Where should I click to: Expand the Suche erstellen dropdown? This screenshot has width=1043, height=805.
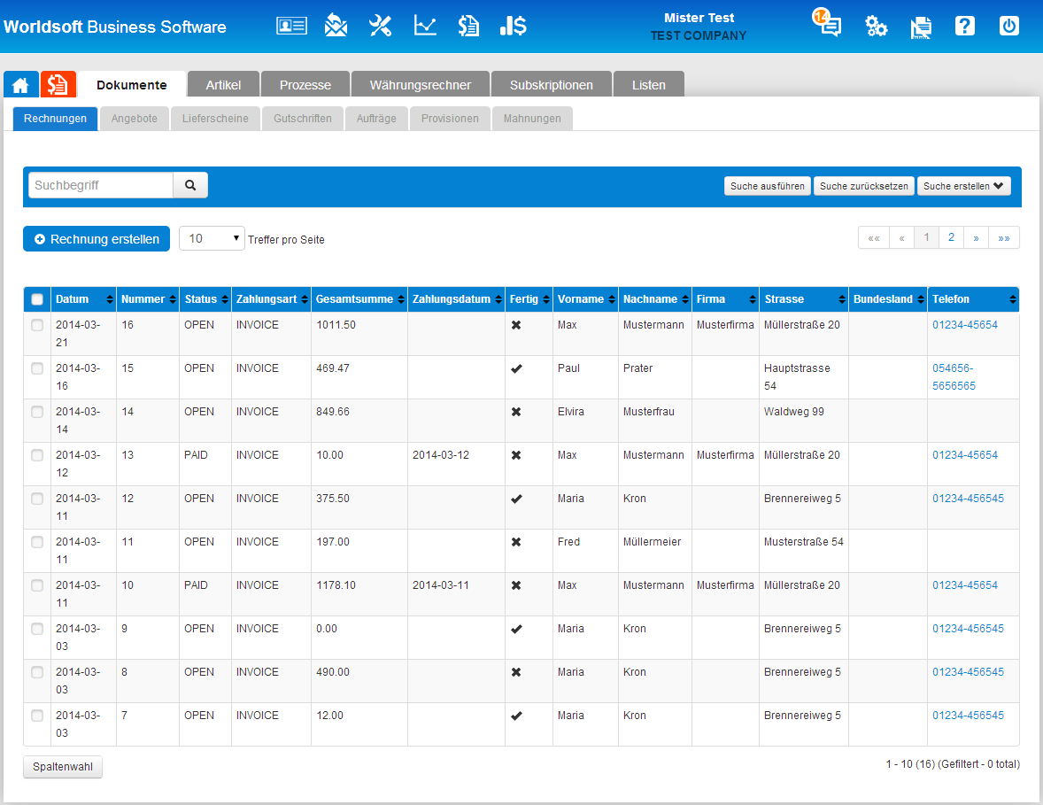963,186
